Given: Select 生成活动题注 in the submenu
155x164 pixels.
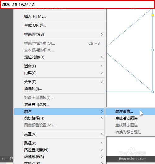Looking at the screenshot, I should coord(130,118).
